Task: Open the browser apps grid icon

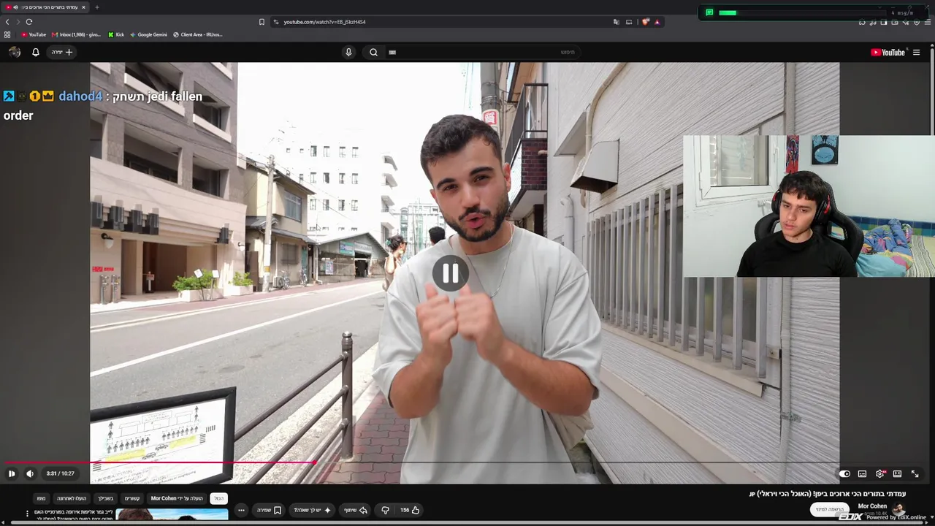Action: [x=7, y=34]
